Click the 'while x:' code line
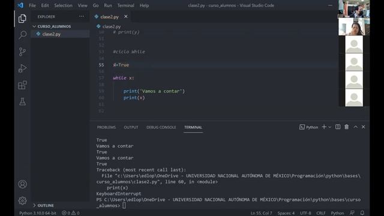 pyautogui.click(x=124, y=78)
